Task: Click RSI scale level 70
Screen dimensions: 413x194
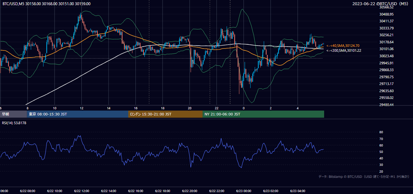Action: click(x=381, y=139)
